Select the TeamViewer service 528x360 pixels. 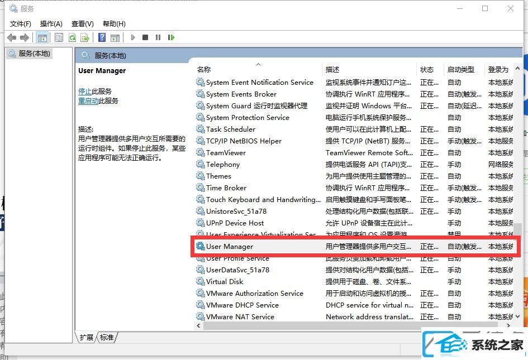click(x=354, y=153)
